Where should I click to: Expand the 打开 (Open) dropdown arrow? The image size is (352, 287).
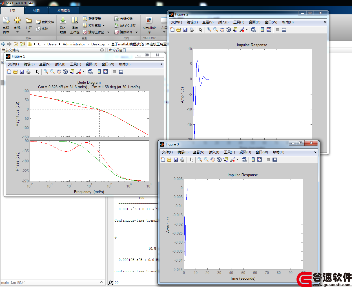[x=29, y=32]
